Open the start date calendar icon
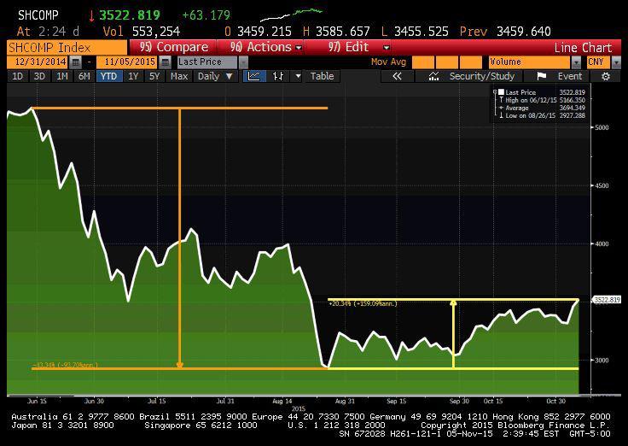The image size is (628, 446). pos(76,62)
